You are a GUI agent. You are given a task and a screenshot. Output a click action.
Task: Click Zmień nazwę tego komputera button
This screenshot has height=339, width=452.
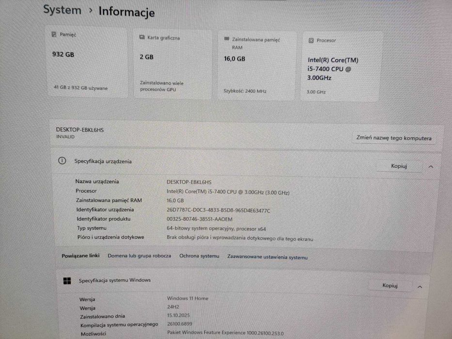click(394, 138)
